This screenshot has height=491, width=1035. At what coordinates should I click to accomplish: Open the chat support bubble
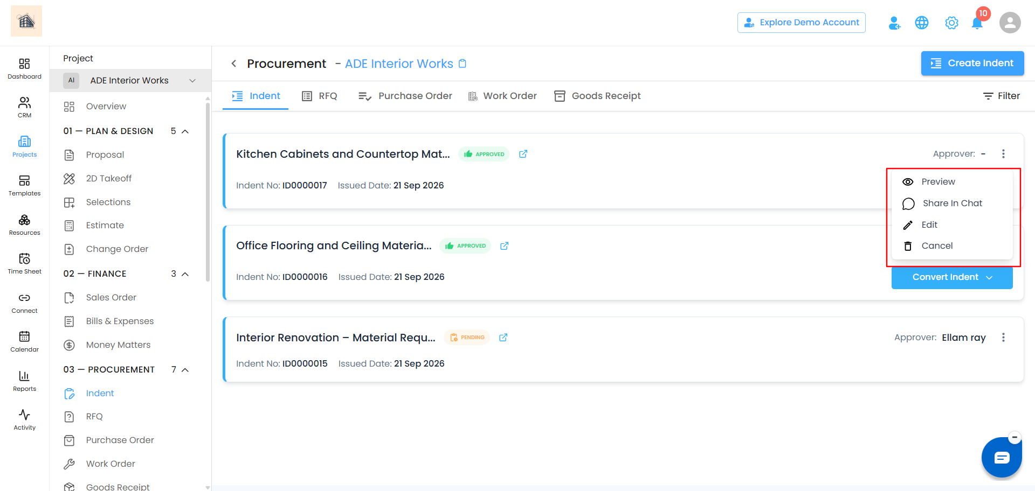(1002, 458)
